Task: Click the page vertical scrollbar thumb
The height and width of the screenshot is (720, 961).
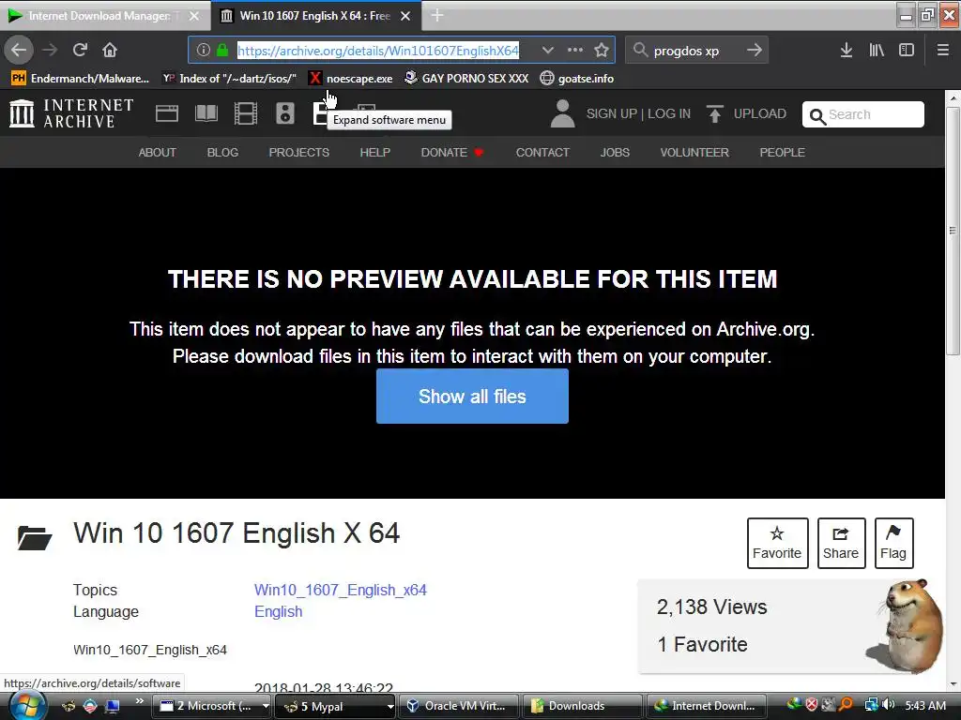Action: coord(953,231)
